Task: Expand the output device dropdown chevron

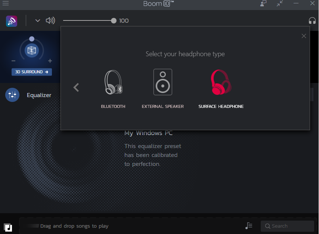Action: pyautogui.click(x=38, y=20)
